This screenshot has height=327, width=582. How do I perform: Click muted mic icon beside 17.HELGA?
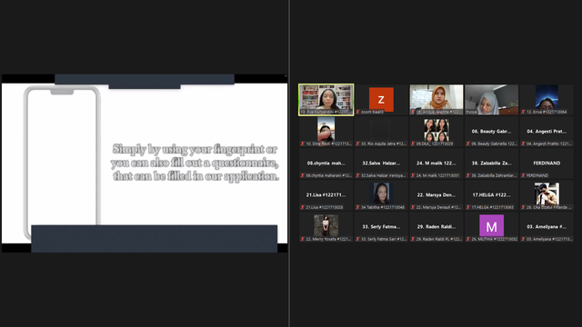click(468, 207)
